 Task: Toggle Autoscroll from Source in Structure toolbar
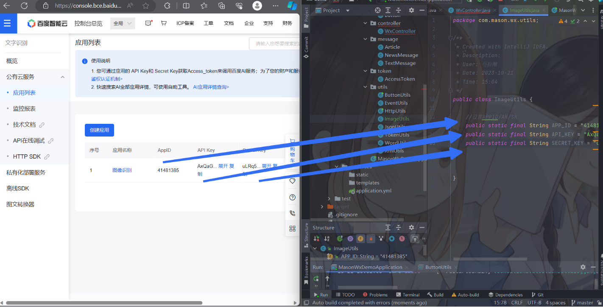click(x=415, y=239)
